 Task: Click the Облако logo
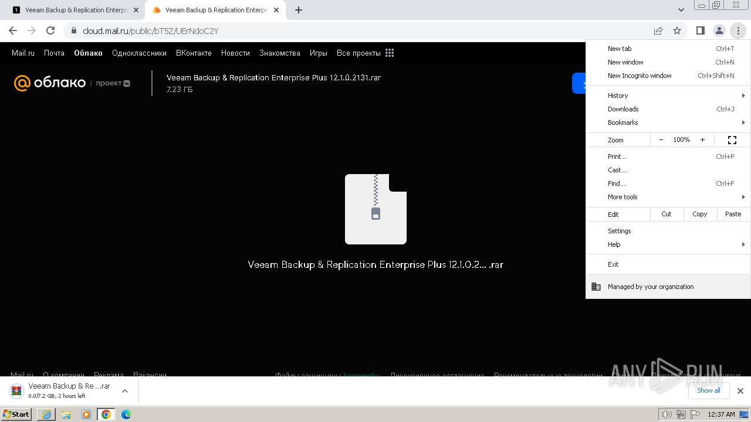50,83
